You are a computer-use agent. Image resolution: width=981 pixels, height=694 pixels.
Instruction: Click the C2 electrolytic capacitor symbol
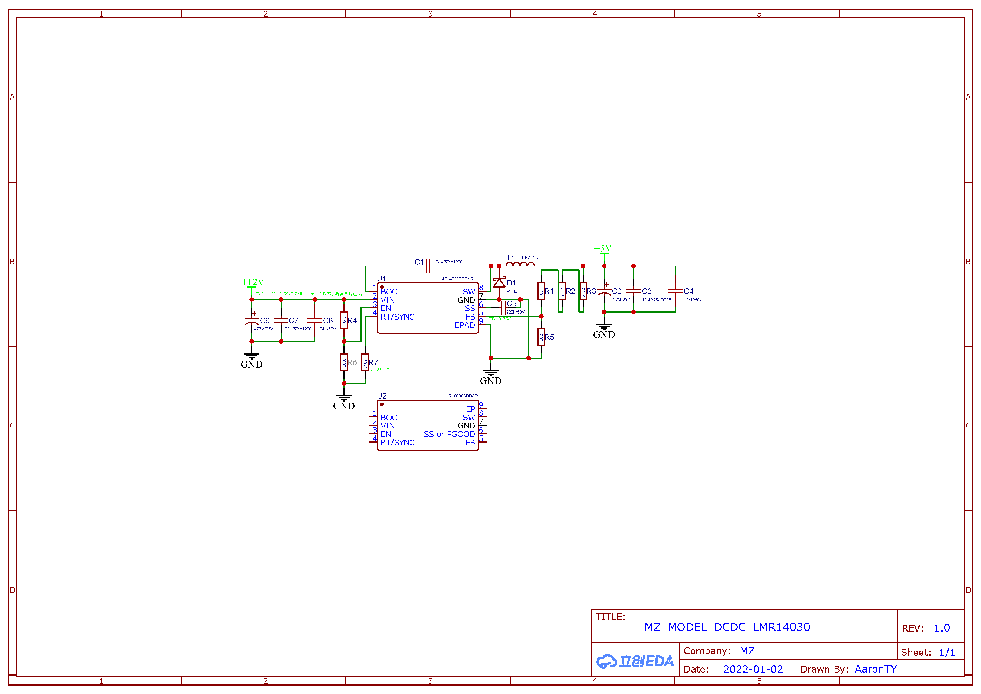[x=604, y=291]
